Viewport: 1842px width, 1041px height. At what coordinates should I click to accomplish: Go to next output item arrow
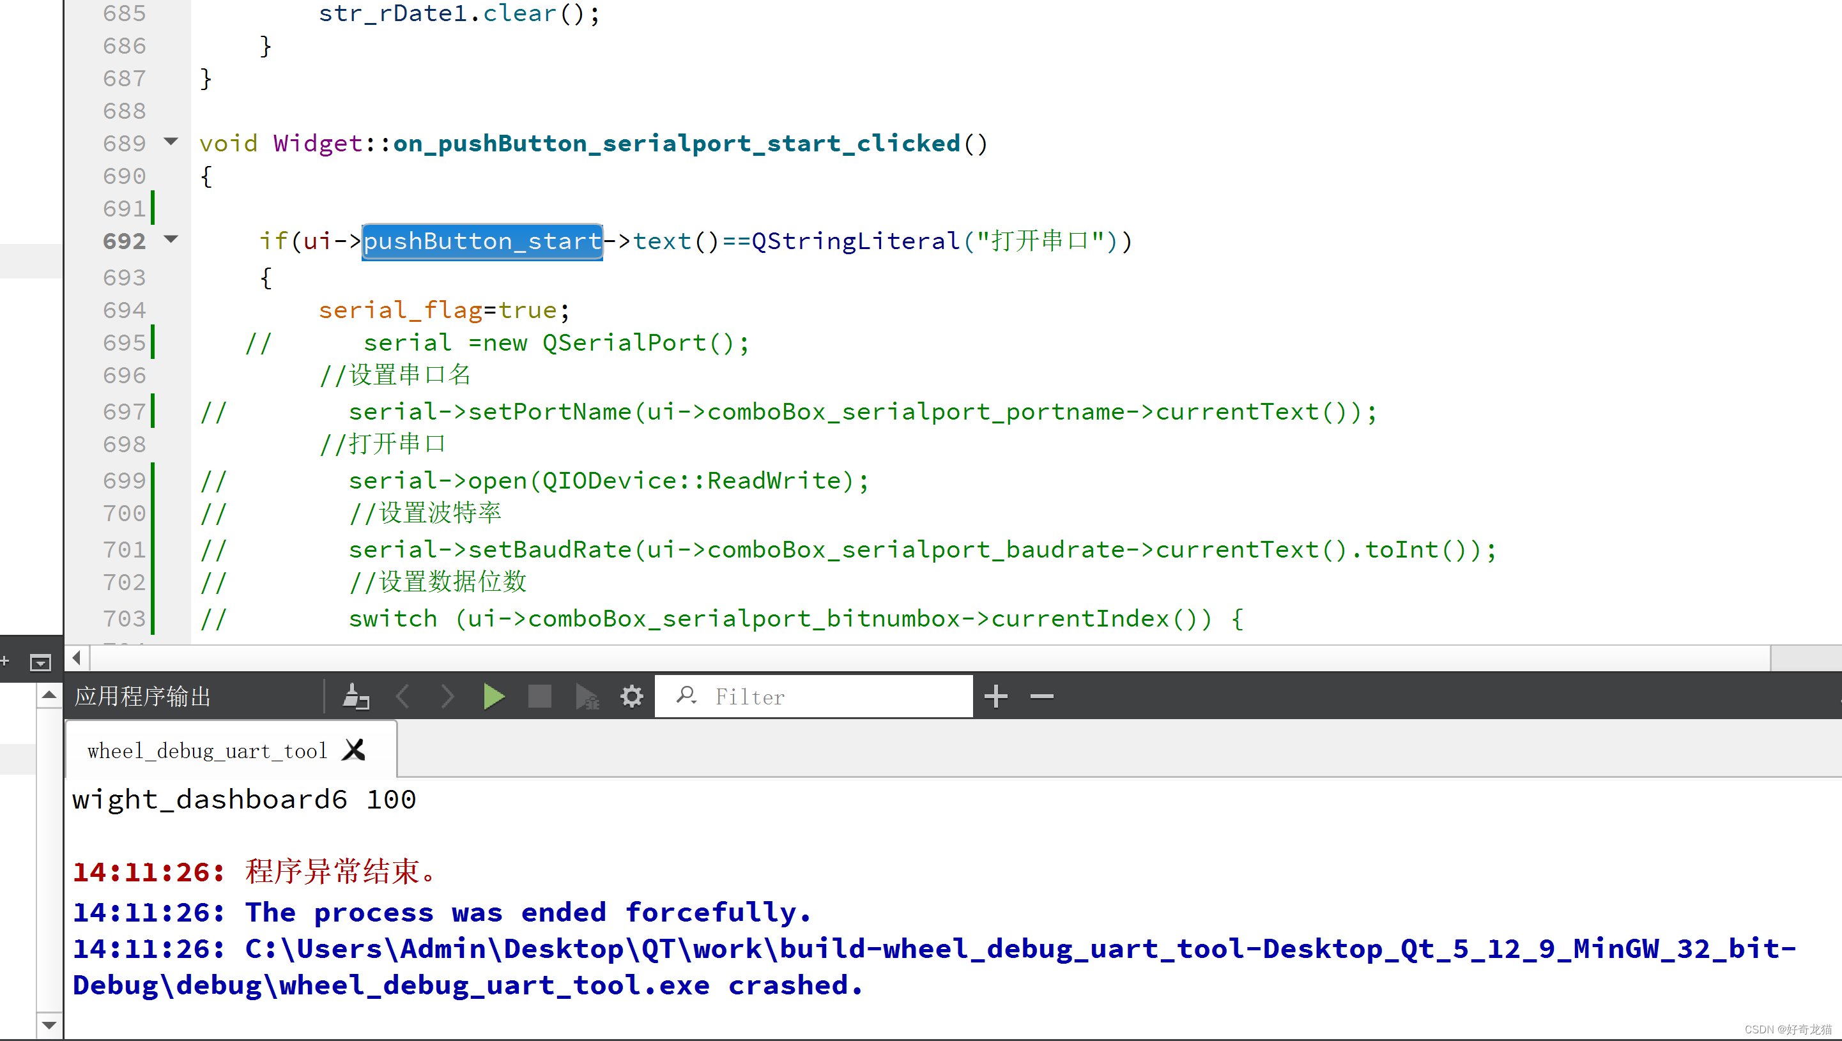click(x=448, y=696)
